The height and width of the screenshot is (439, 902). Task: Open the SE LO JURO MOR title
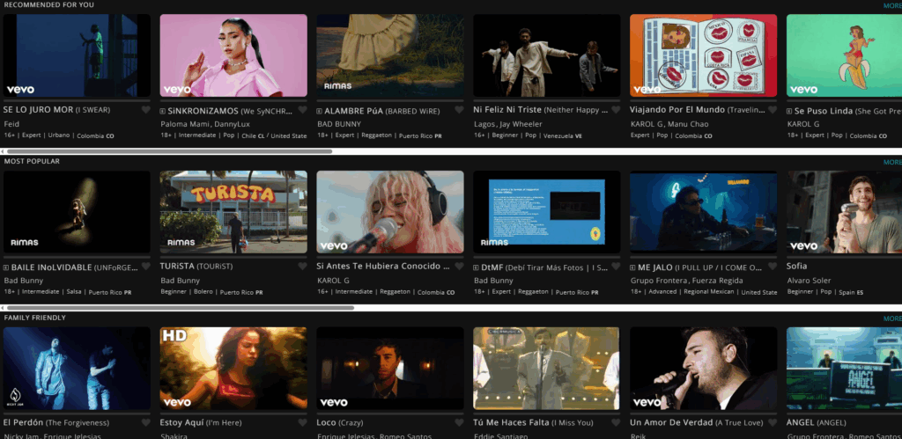pyautogui.click(x=56, y=110)
